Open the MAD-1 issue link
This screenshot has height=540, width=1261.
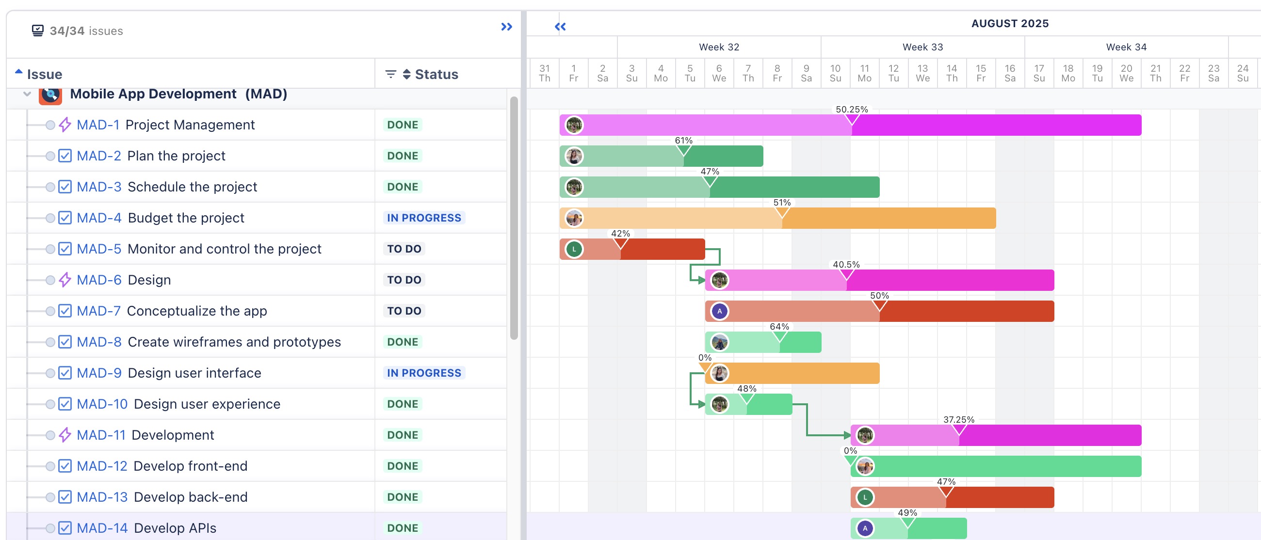click(x=98, y=125)
